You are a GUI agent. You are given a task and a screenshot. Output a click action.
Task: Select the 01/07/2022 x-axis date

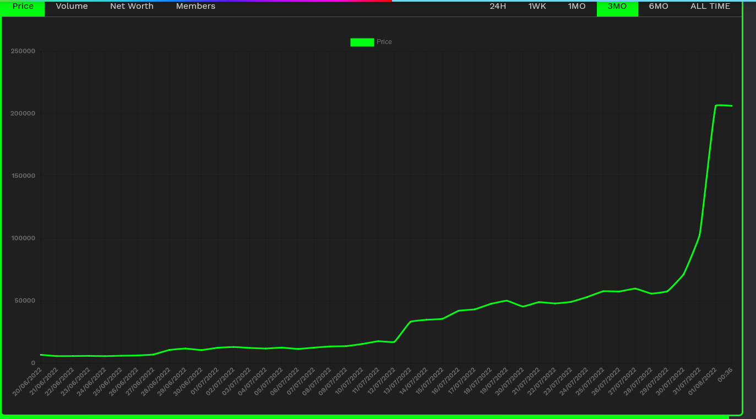pos(205,382)
